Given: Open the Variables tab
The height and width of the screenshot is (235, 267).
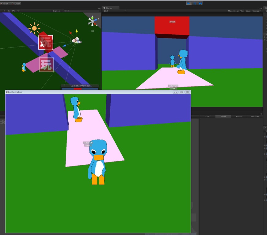Looking at the screenshot, I should [x=255, y=117].
